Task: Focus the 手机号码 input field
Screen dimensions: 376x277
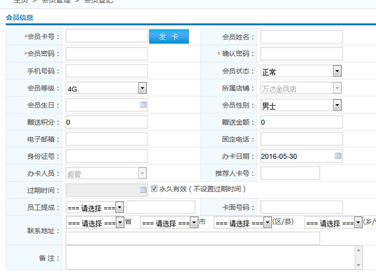Action: tap(107, 71)
